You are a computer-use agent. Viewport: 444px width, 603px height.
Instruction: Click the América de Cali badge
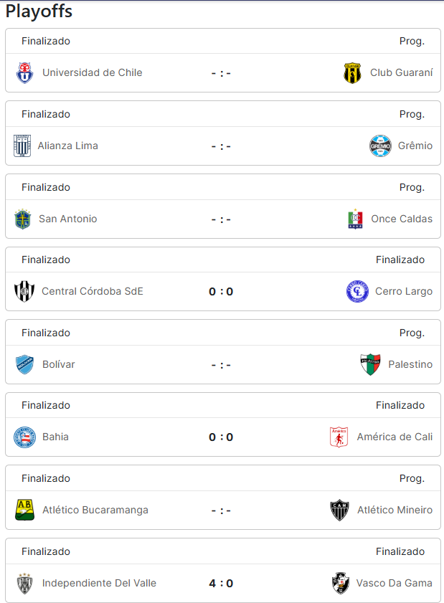(x=339, y=437)
